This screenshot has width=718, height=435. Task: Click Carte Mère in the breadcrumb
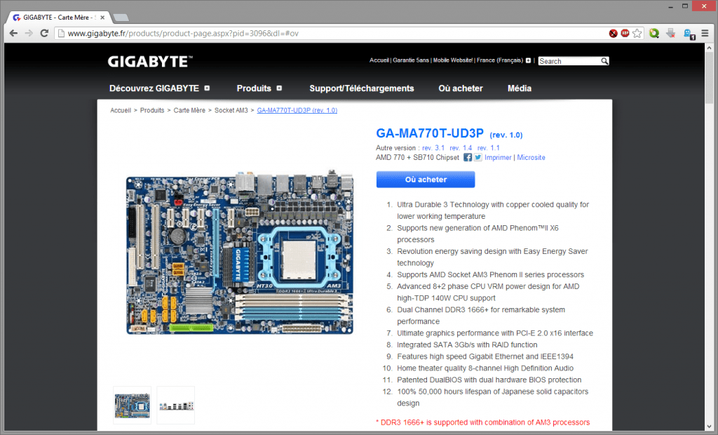pyautogui.click(x=189, y=110)
